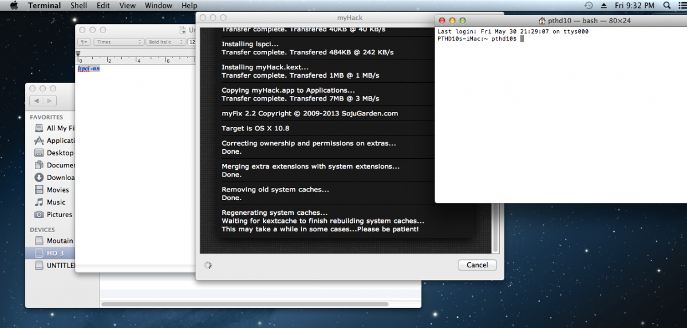
Task: Click the font size field showing 12
Action: (192, 42)
